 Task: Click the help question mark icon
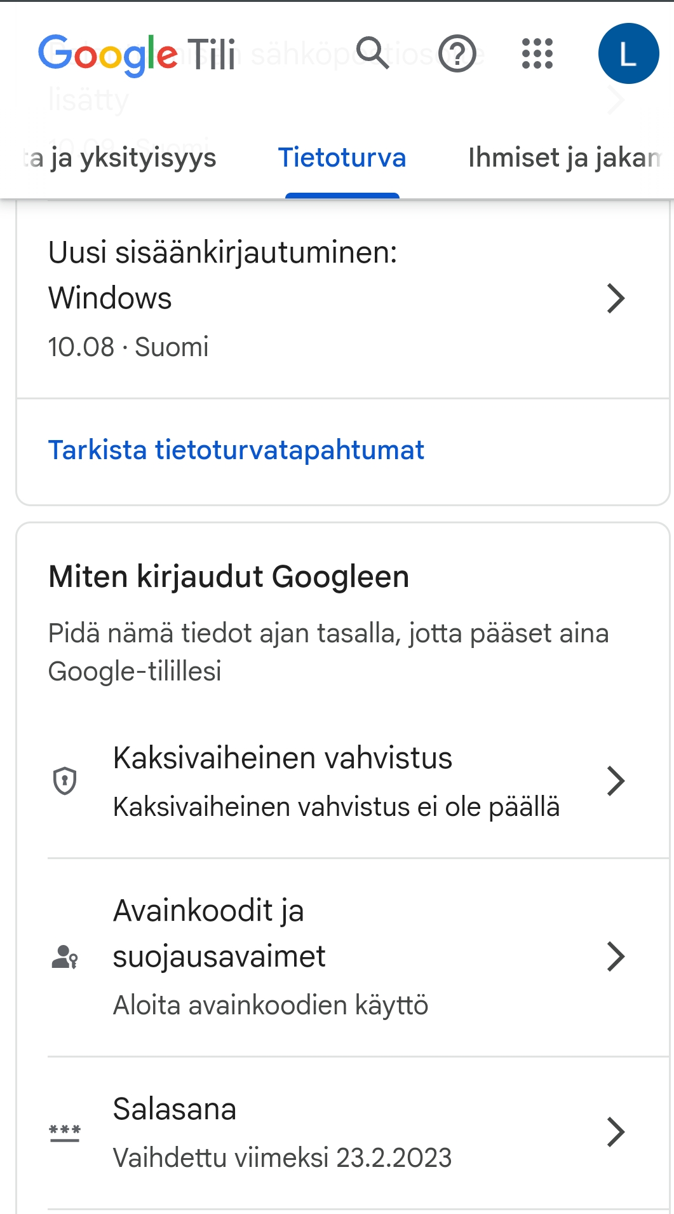(457, 54)
